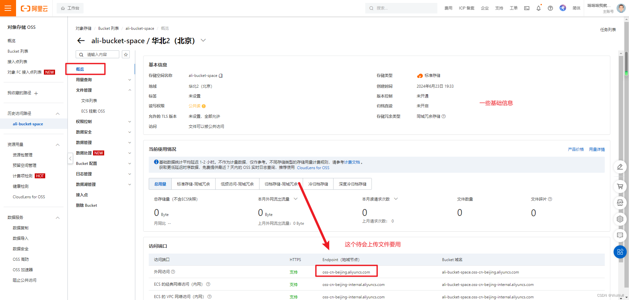Screen dimensions: 629x300
Task: Show help for public network access
Action: pyautogui.click(x=173, y=272)
